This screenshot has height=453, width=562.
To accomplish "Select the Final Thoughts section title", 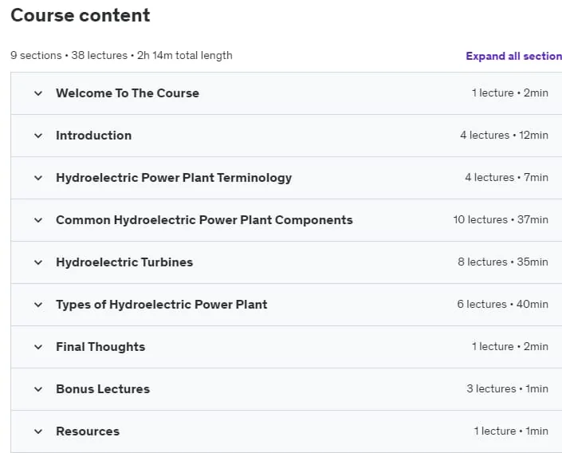I will pos(100,347).
